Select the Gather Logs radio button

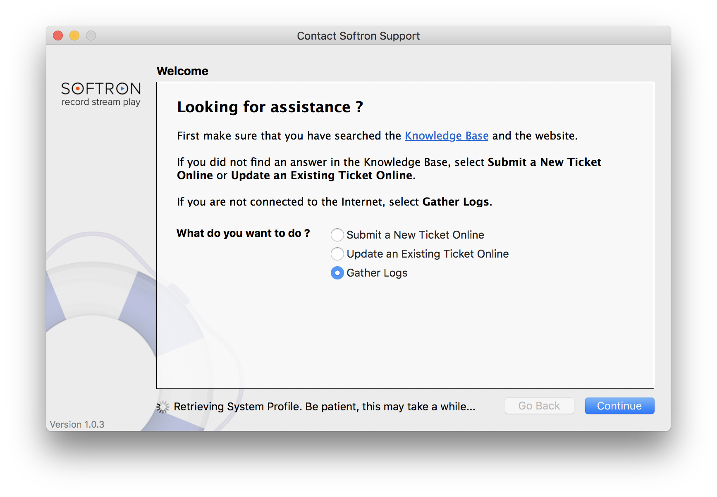tap(337, 273)
